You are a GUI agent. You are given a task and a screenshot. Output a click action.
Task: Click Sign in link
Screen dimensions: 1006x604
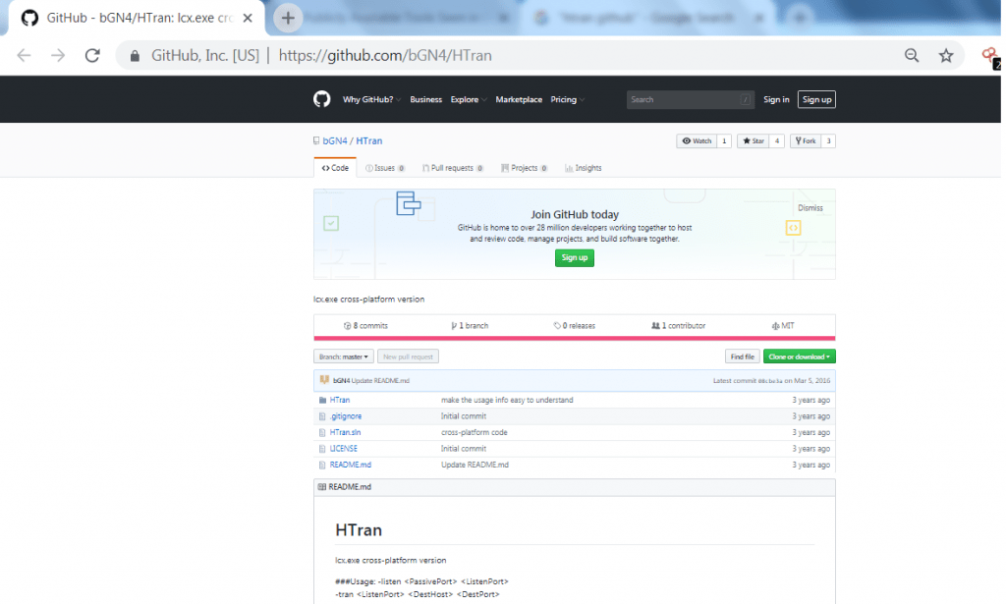776,99
